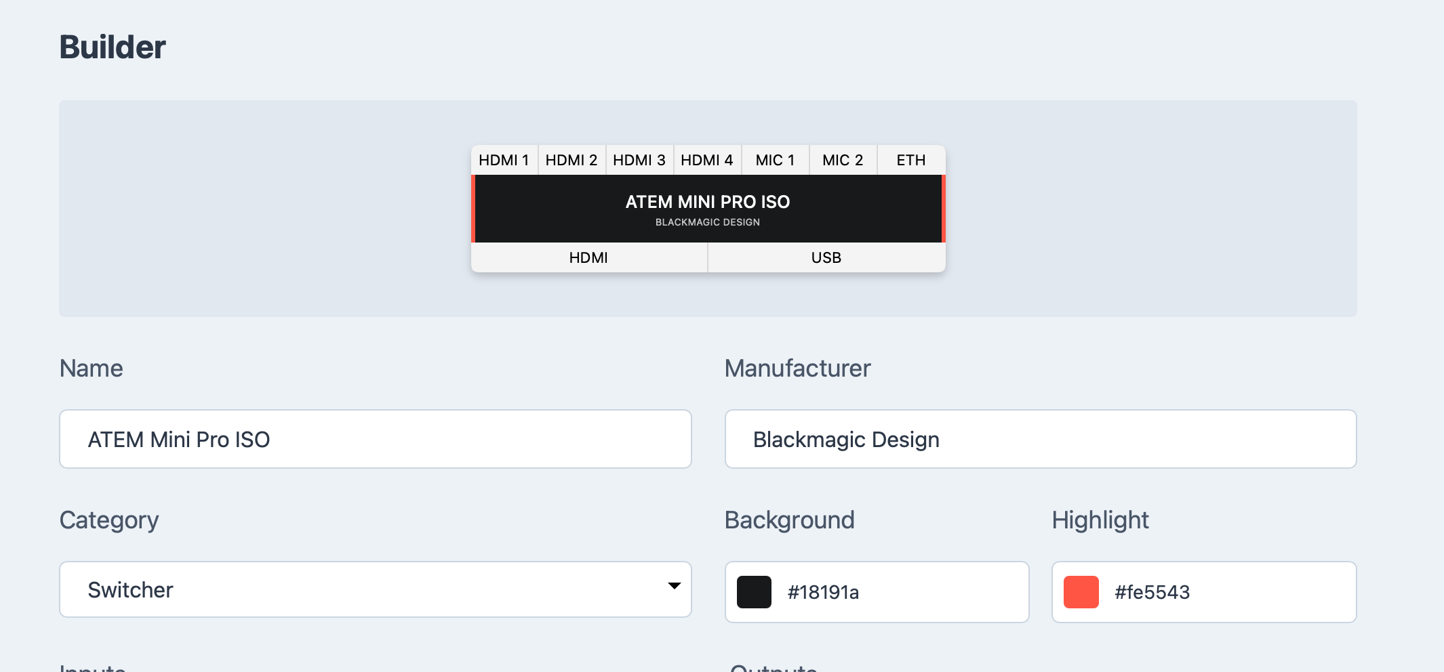Select the HDMI 1 input port
1444x672 pixels.
pyautogui.click(x=504, y=160)
